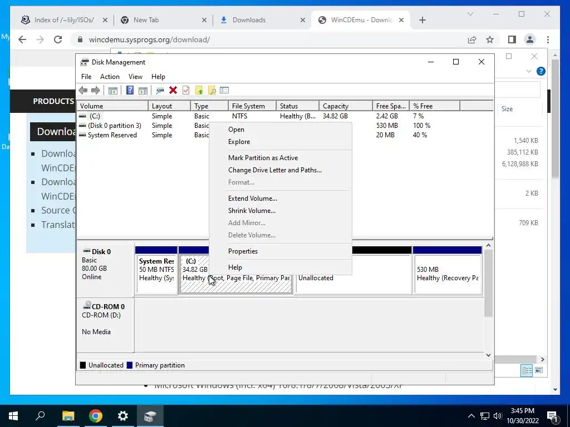Select Extend Volume in context menu

(x=281, y=198)
